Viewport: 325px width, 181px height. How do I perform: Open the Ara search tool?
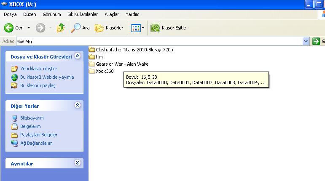tap(80, 28)
